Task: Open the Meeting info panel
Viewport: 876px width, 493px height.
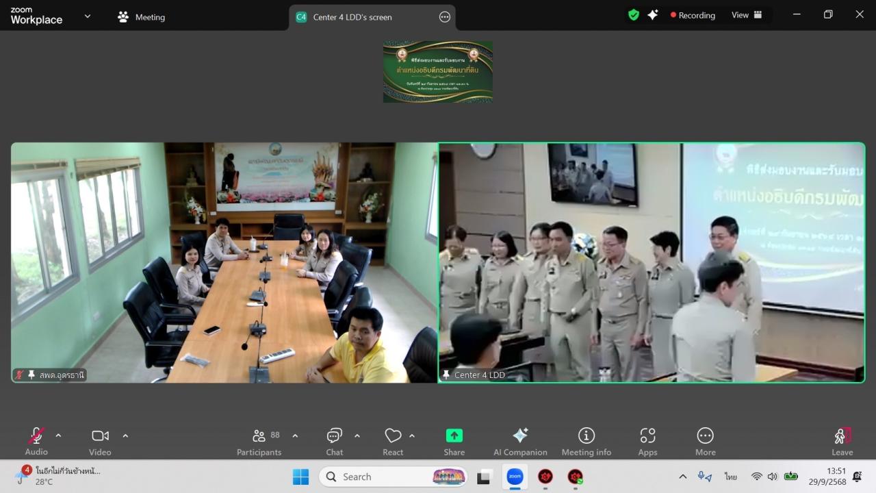Action: pyautogui.click(x=586, y=441)
